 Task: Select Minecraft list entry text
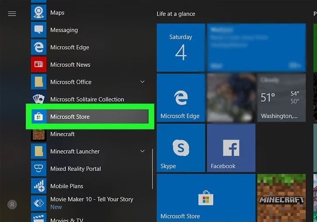(62, 134)
